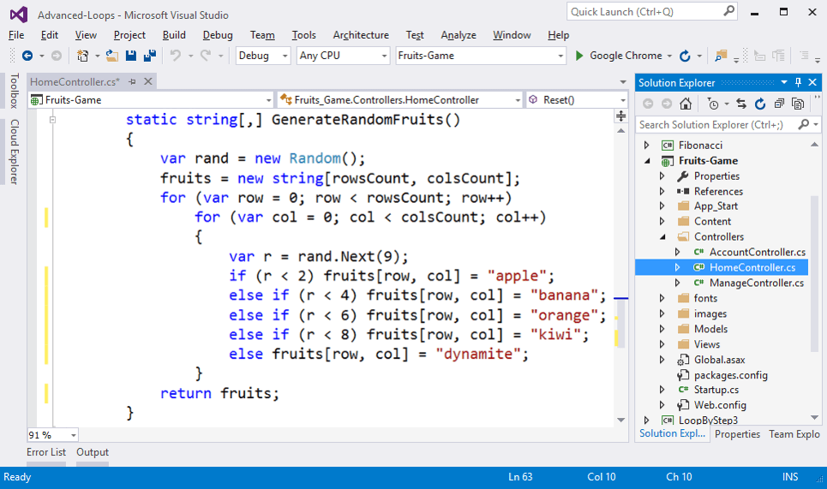827x489 pixels.
Task: Click the magnifier icon in Quick Launch
Action: (729, 11)
